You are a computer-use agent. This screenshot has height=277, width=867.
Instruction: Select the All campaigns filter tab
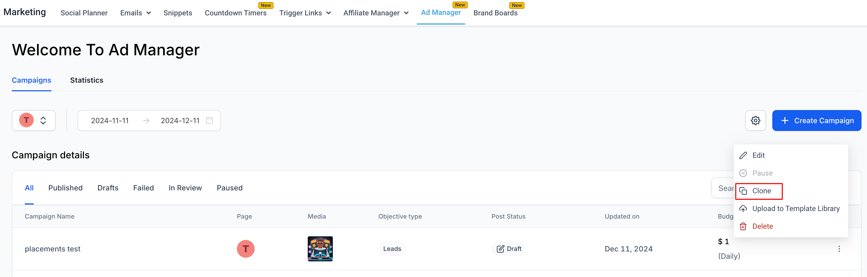coord(29,188)
